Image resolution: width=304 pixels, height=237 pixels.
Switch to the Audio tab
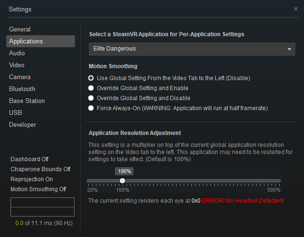tap(17, 53)
